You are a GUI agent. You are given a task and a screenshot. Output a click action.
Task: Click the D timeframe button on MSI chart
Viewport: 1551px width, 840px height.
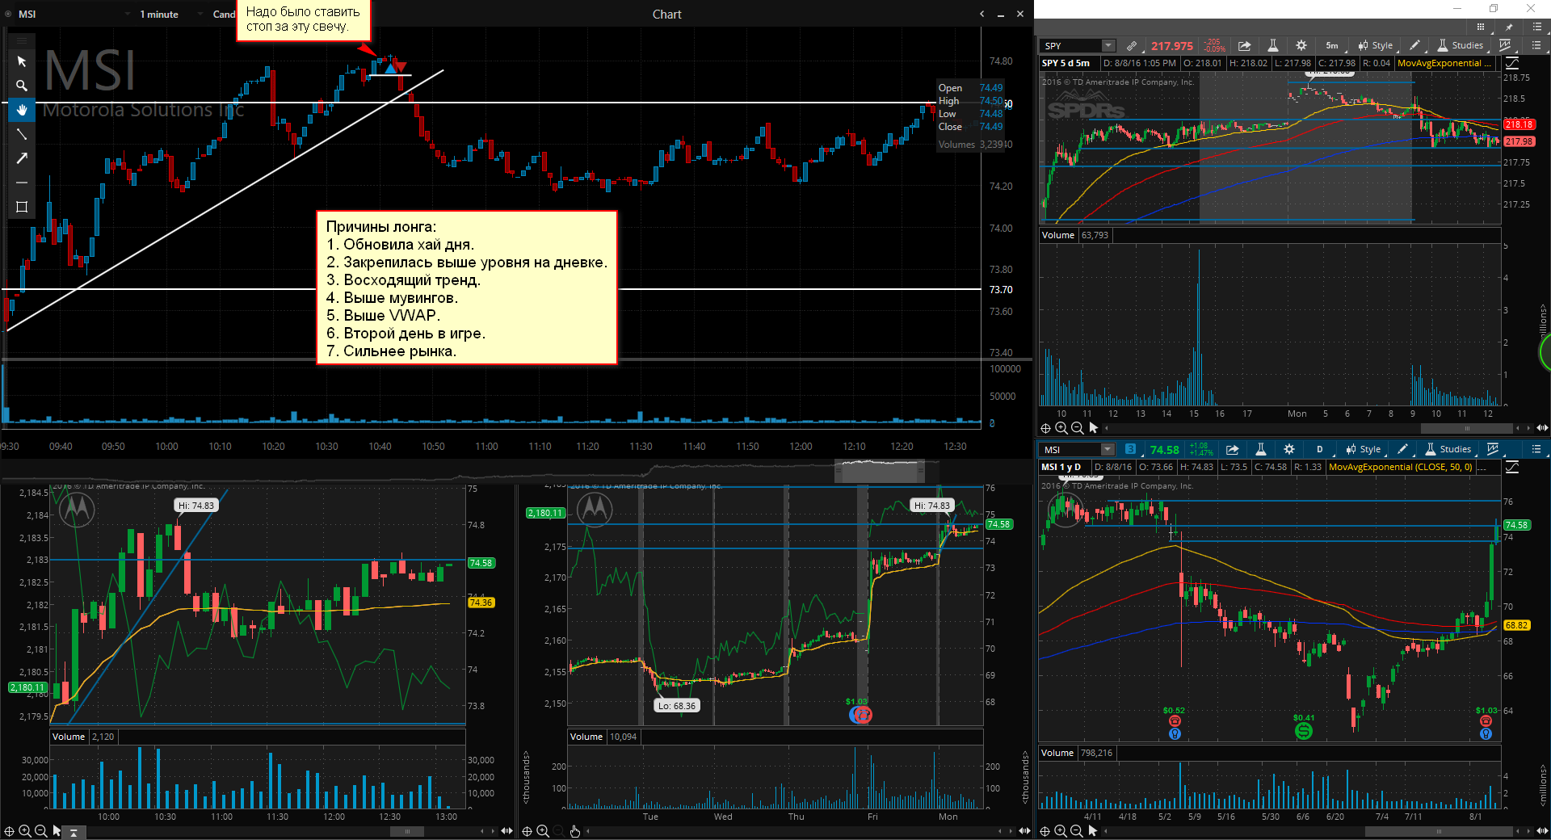point(1319,449)
